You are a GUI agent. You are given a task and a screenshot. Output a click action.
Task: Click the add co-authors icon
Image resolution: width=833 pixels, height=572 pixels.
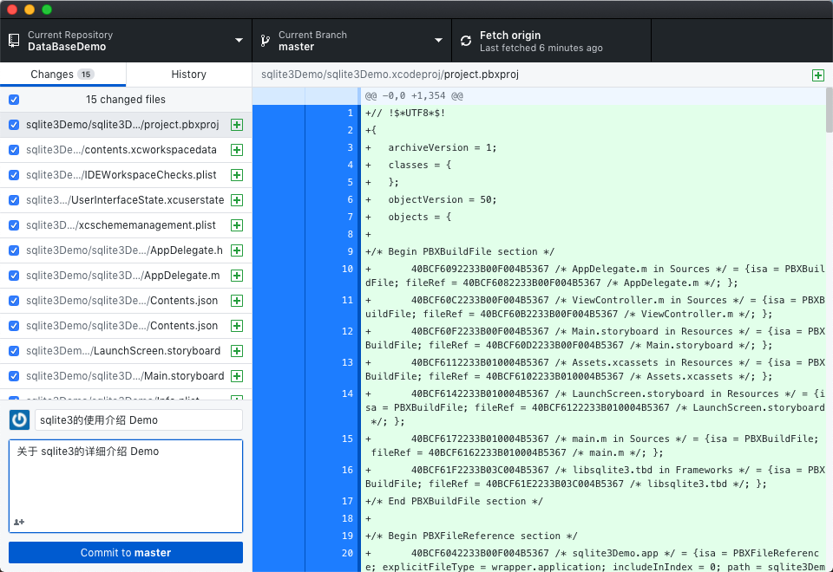(x=19, y=522)
